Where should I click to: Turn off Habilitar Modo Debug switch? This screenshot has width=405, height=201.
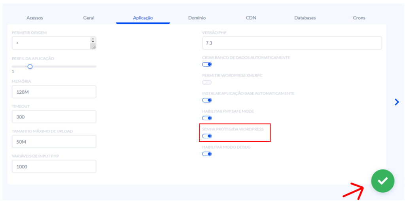207,154
